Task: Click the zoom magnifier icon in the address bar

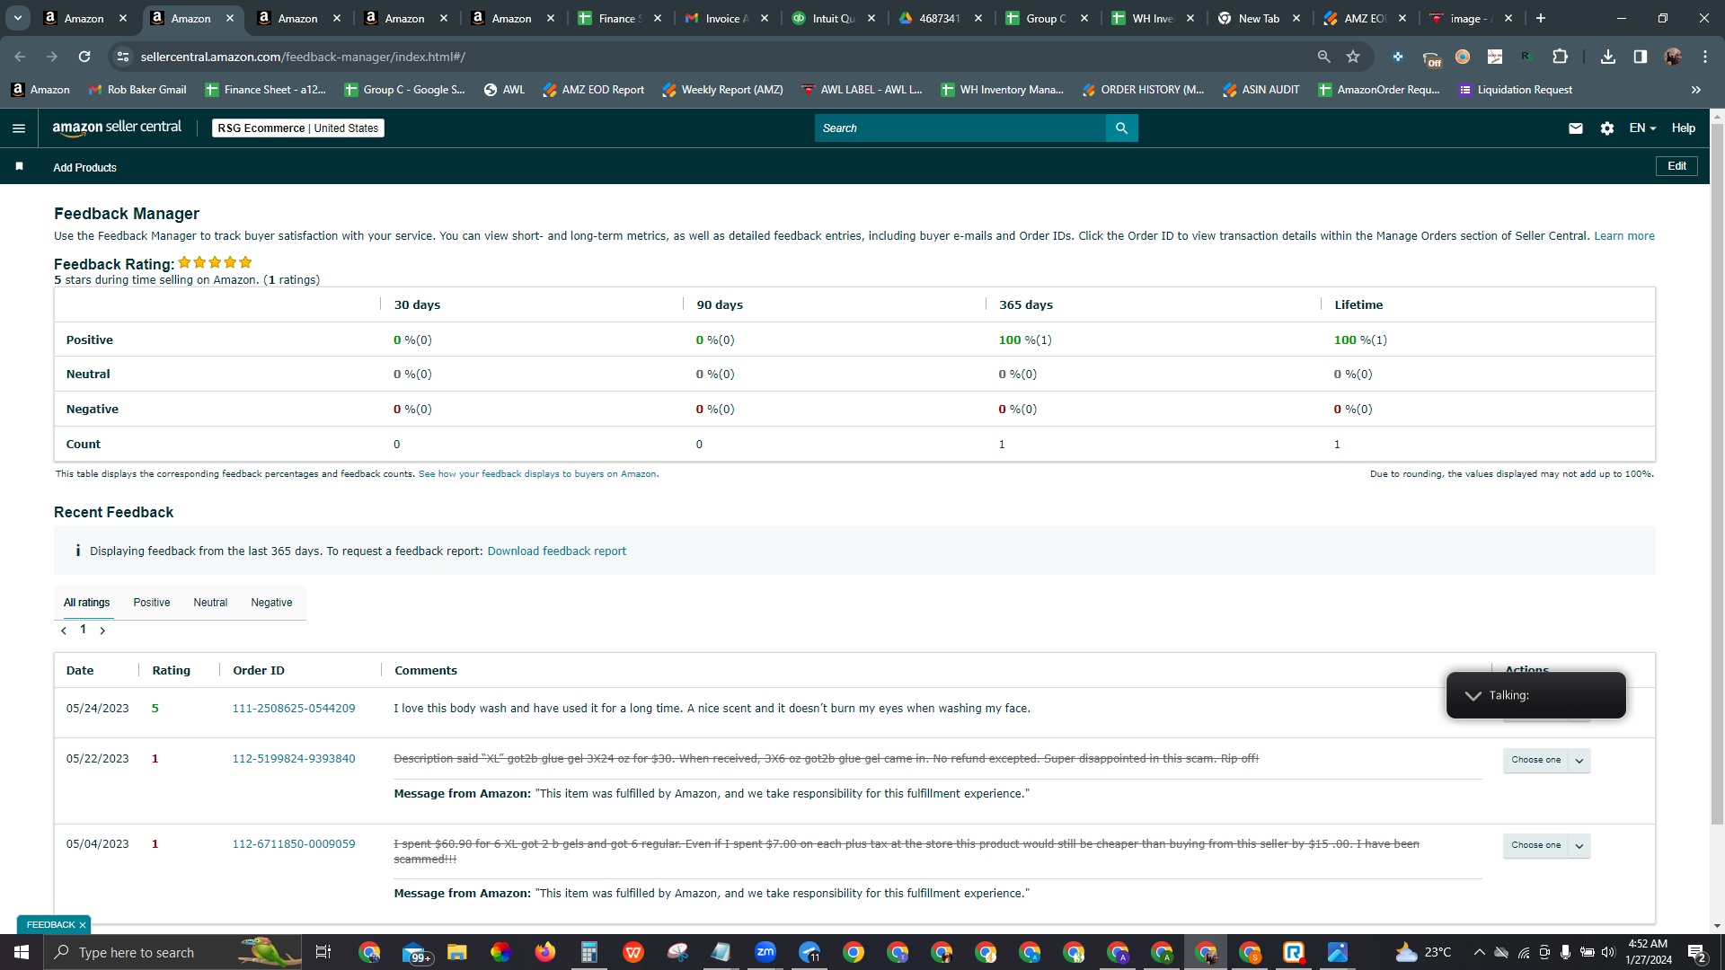Action: 1323,57
